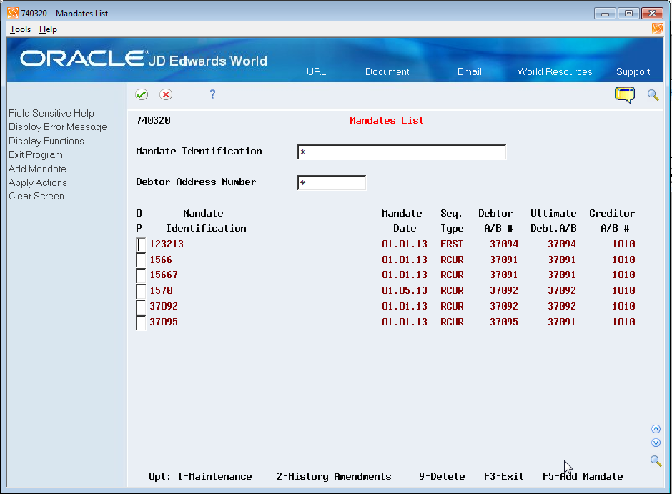Click mandate identification 123213
This screenshot has height=494, width=672.
[x=167, y=244]
